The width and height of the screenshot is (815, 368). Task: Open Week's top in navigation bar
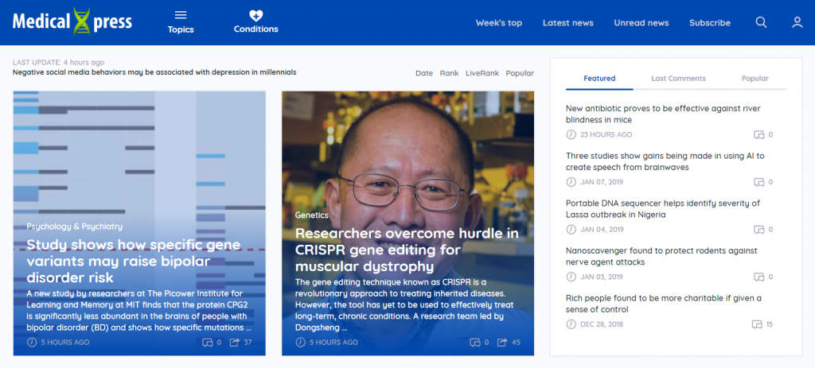pos(498,23)
